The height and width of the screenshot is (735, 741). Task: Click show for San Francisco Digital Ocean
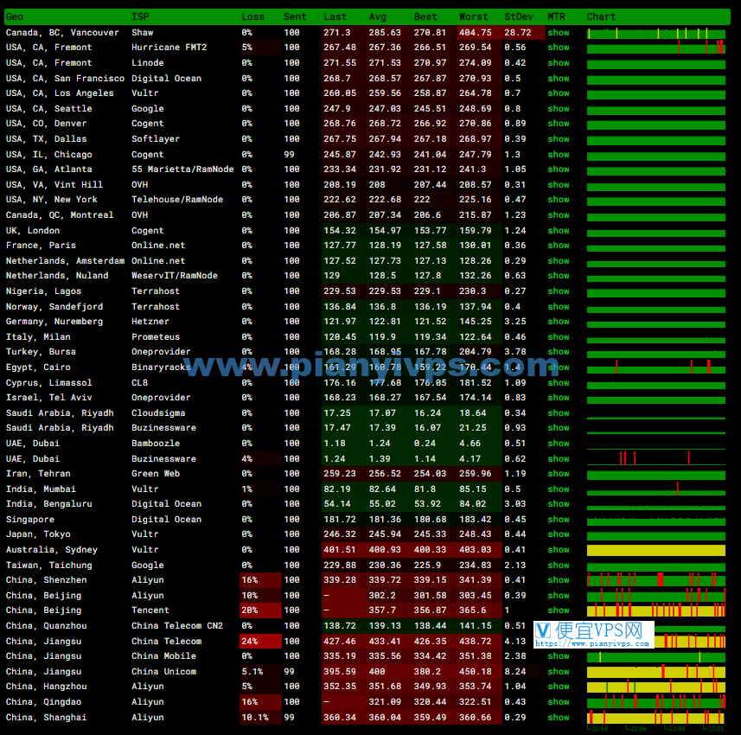tap(558, 79)
